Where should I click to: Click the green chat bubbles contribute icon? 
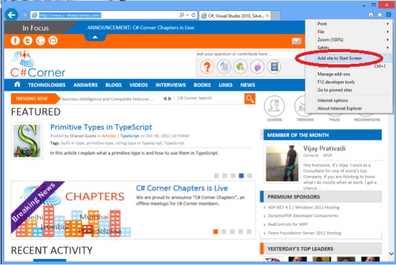tap(240, 67)
